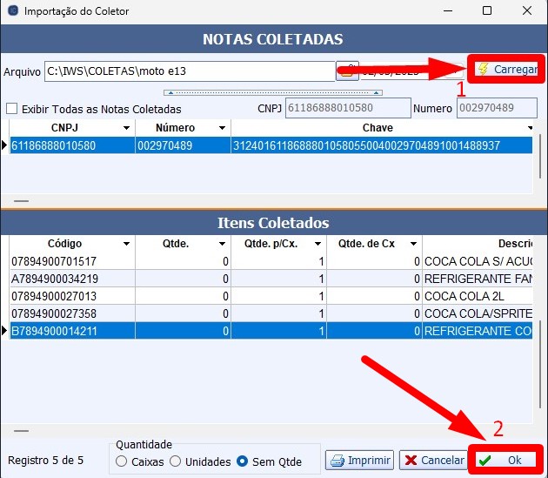Image resolution: width=548 pixels, height=478 pixels.
Task: Select the Unidades quantity option
Action: coord(176,461)
